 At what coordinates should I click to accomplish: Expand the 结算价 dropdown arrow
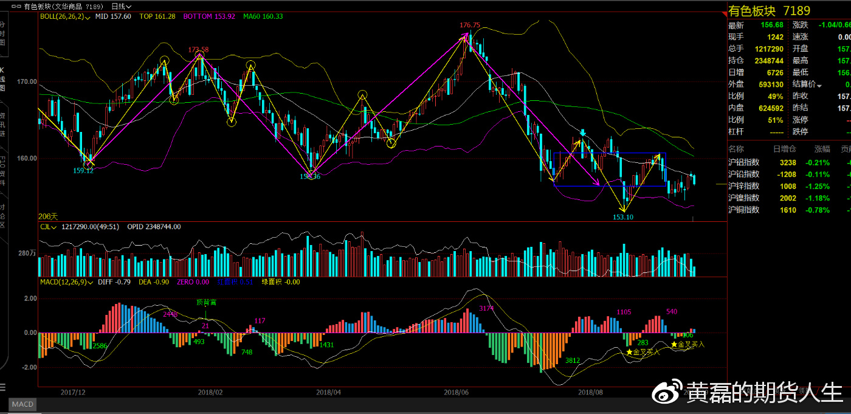[819, 85]
